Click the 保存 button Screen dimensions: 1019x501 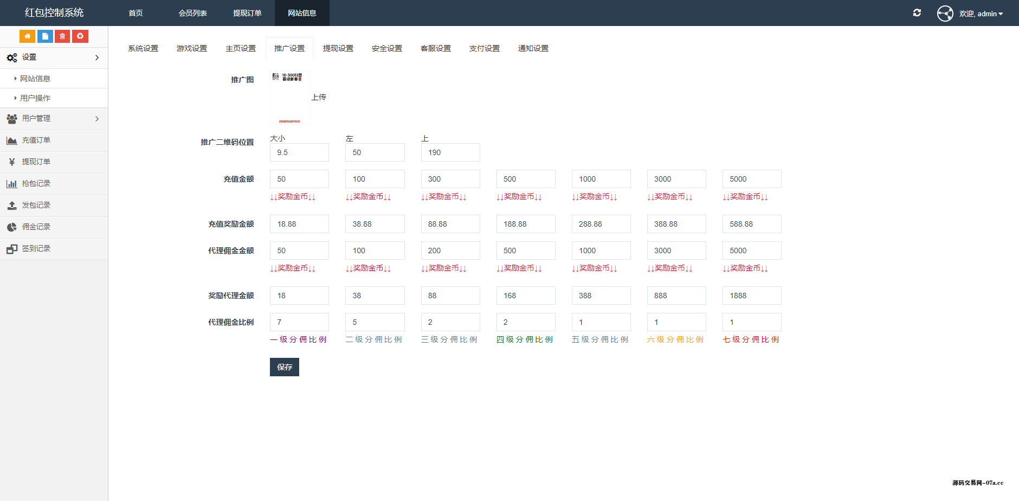[285, 367]
